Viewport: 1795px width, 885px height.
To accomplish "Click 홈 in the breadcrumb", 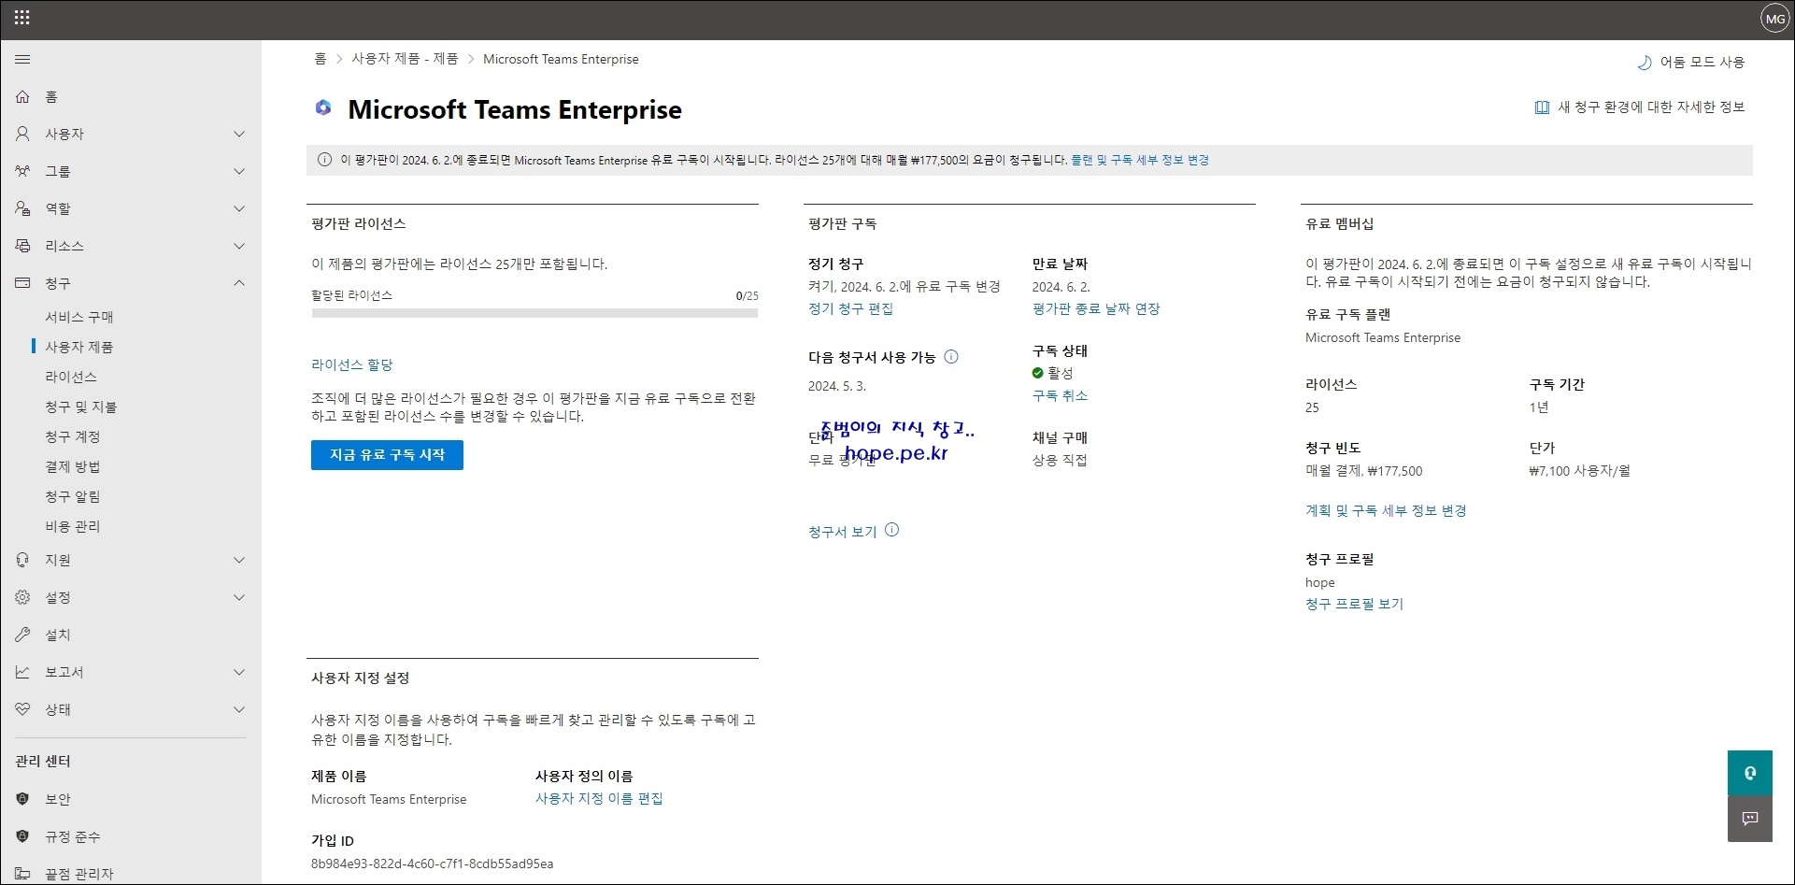I will coord(321,59).
